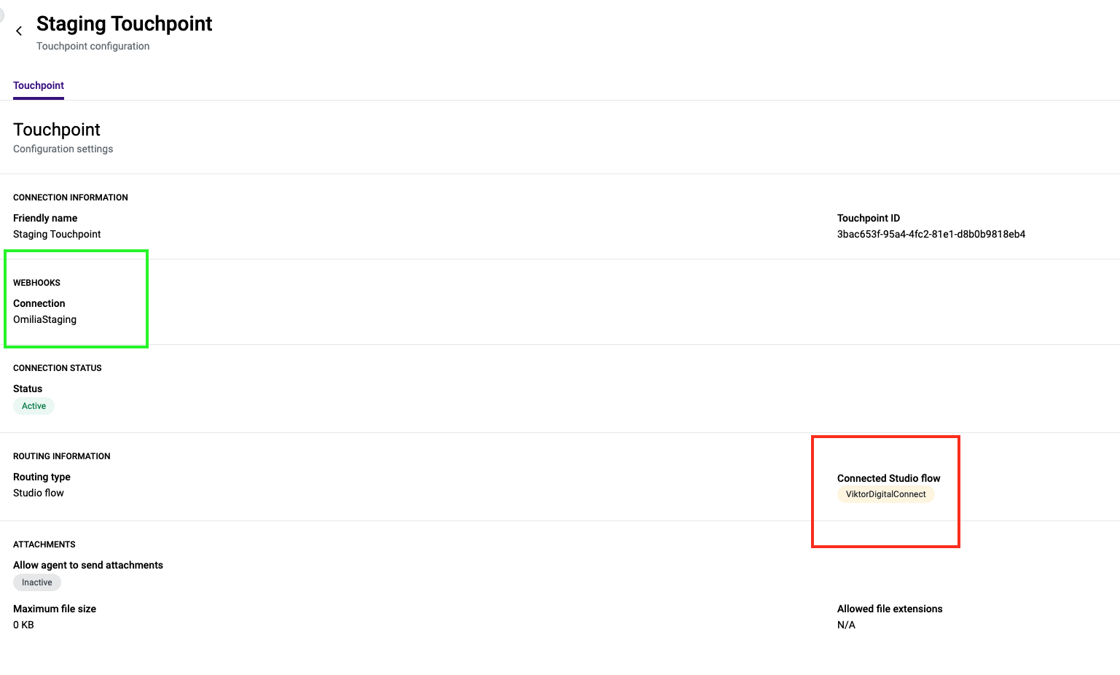Click the Active status badge
This screenshot has width=1120, height=675.
tap(34, 406)
